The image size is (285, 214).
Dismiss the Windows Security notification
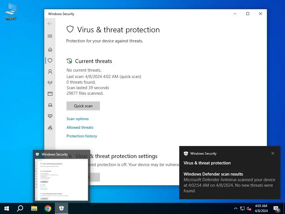coord(273,154)
